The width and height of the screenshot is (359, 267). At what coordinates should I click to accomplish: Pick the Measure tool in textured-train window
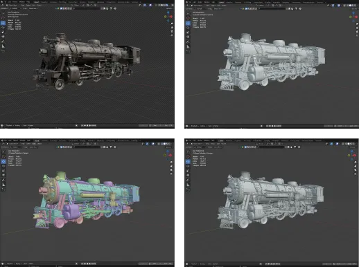click(x=3, y=46)
